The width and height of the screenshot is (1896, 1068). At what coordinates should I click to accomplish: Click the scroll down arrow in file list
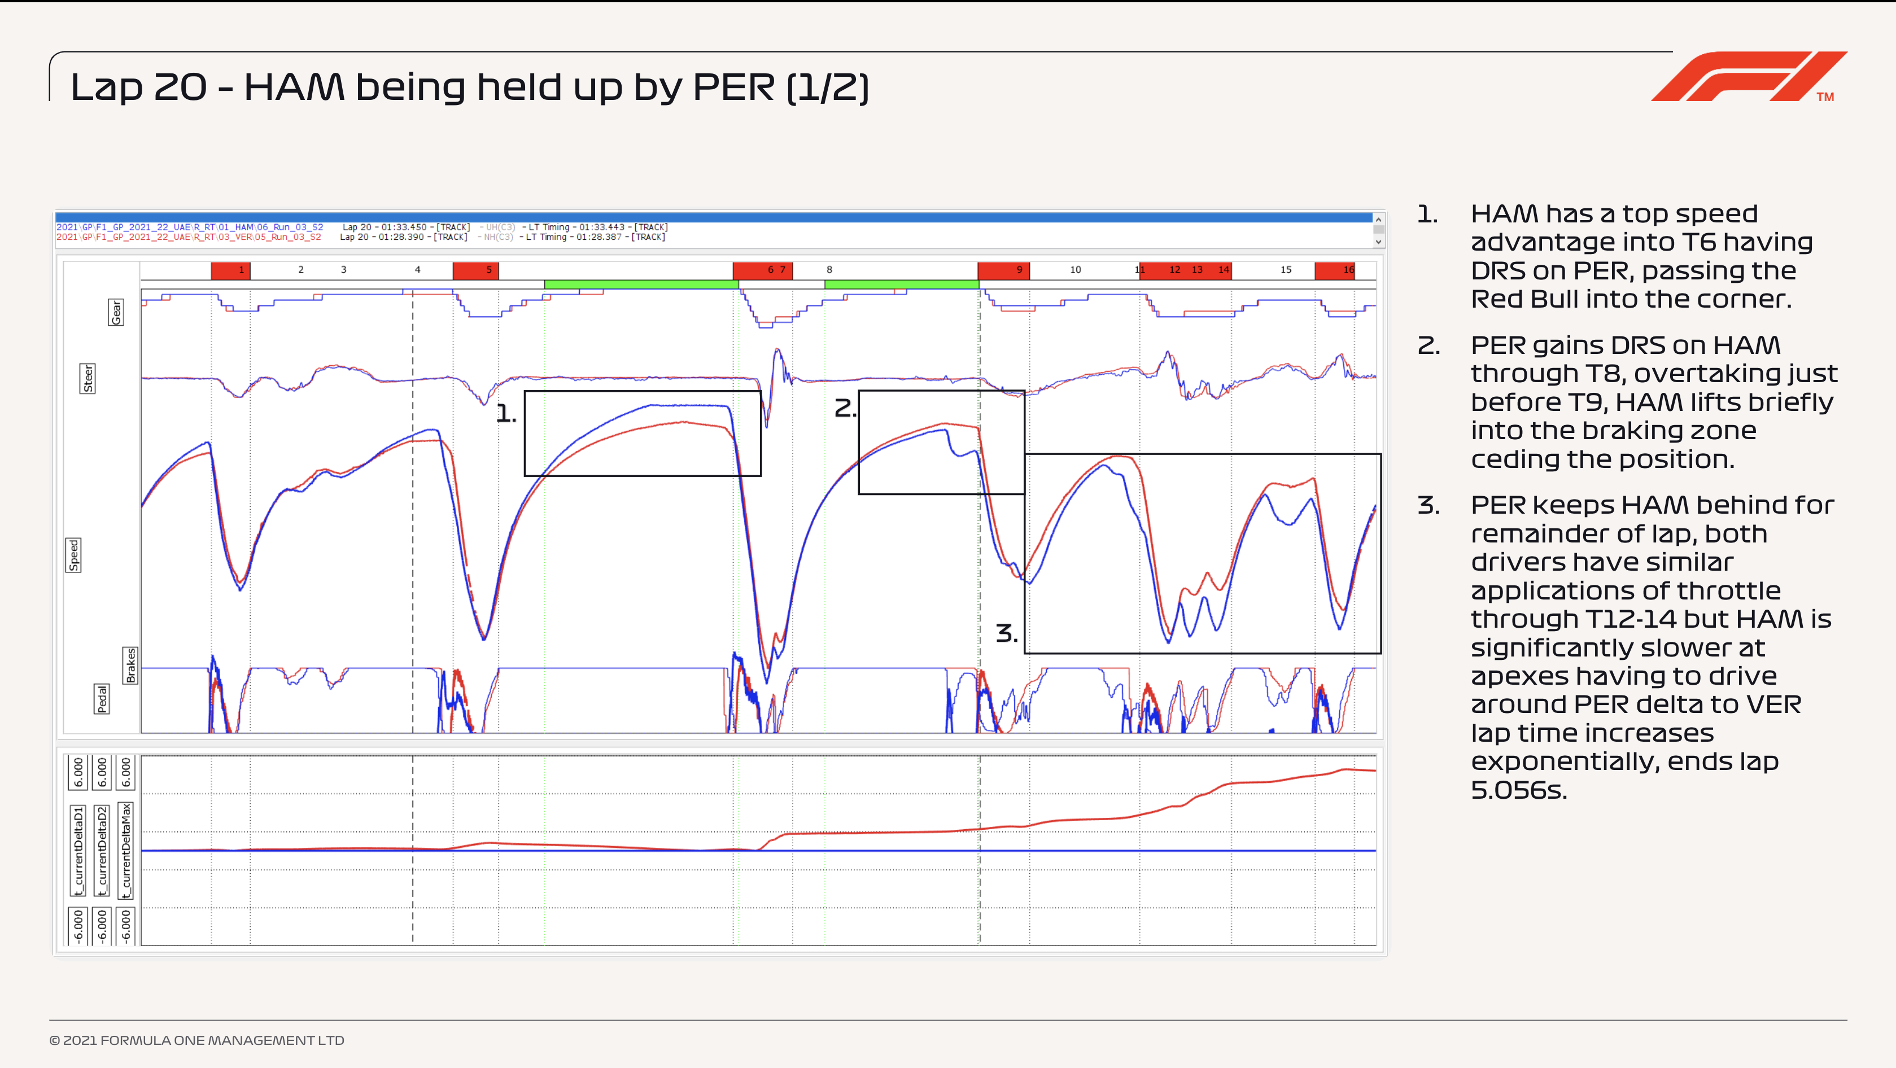pos(1379,242)
